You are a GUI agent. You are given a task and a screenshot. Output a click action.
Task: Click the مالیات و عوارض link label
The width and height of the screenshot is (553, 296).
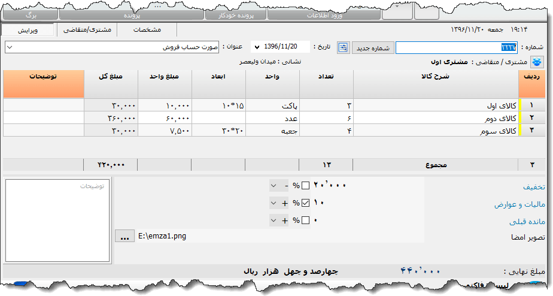coord(519,204)
